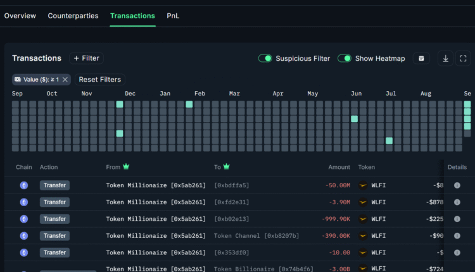Click details info icon for -999.90K transfer

457,219
